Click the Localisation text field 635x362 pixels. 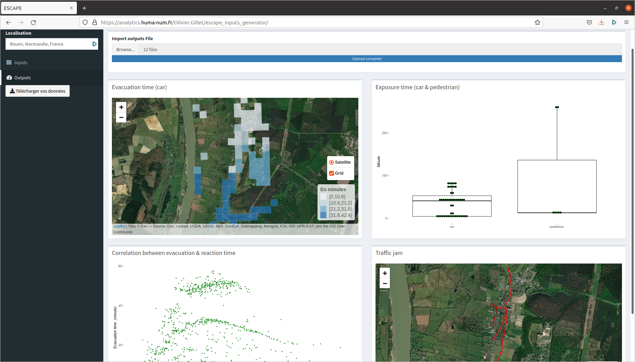(52, 44)
